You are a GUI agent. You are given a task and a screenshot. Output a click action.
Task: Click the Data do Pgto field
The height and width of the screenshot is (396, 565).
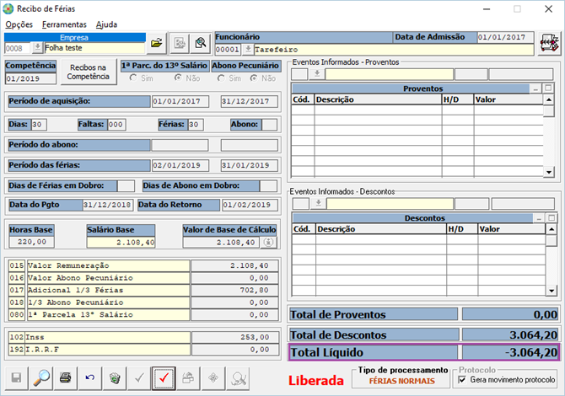tap(108, 205)
